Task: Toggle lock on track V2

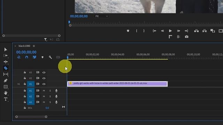Action: coord(25,78)
